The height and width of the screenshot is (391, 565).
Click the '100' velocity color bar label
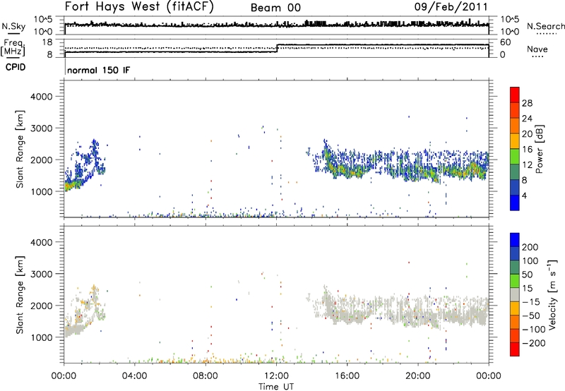pyautogui.click(x=530, y=261)
